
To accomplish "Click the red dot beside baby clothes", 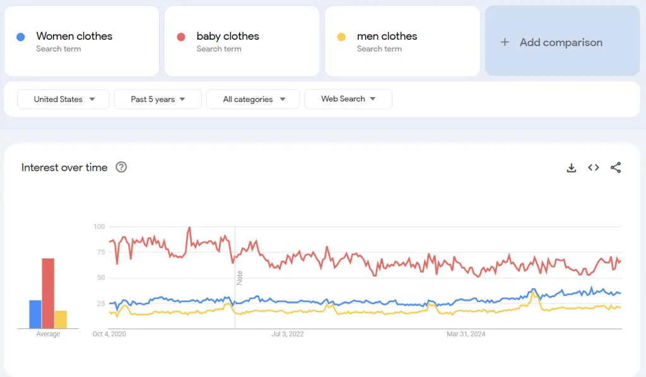I will click(x=181, y=37).
